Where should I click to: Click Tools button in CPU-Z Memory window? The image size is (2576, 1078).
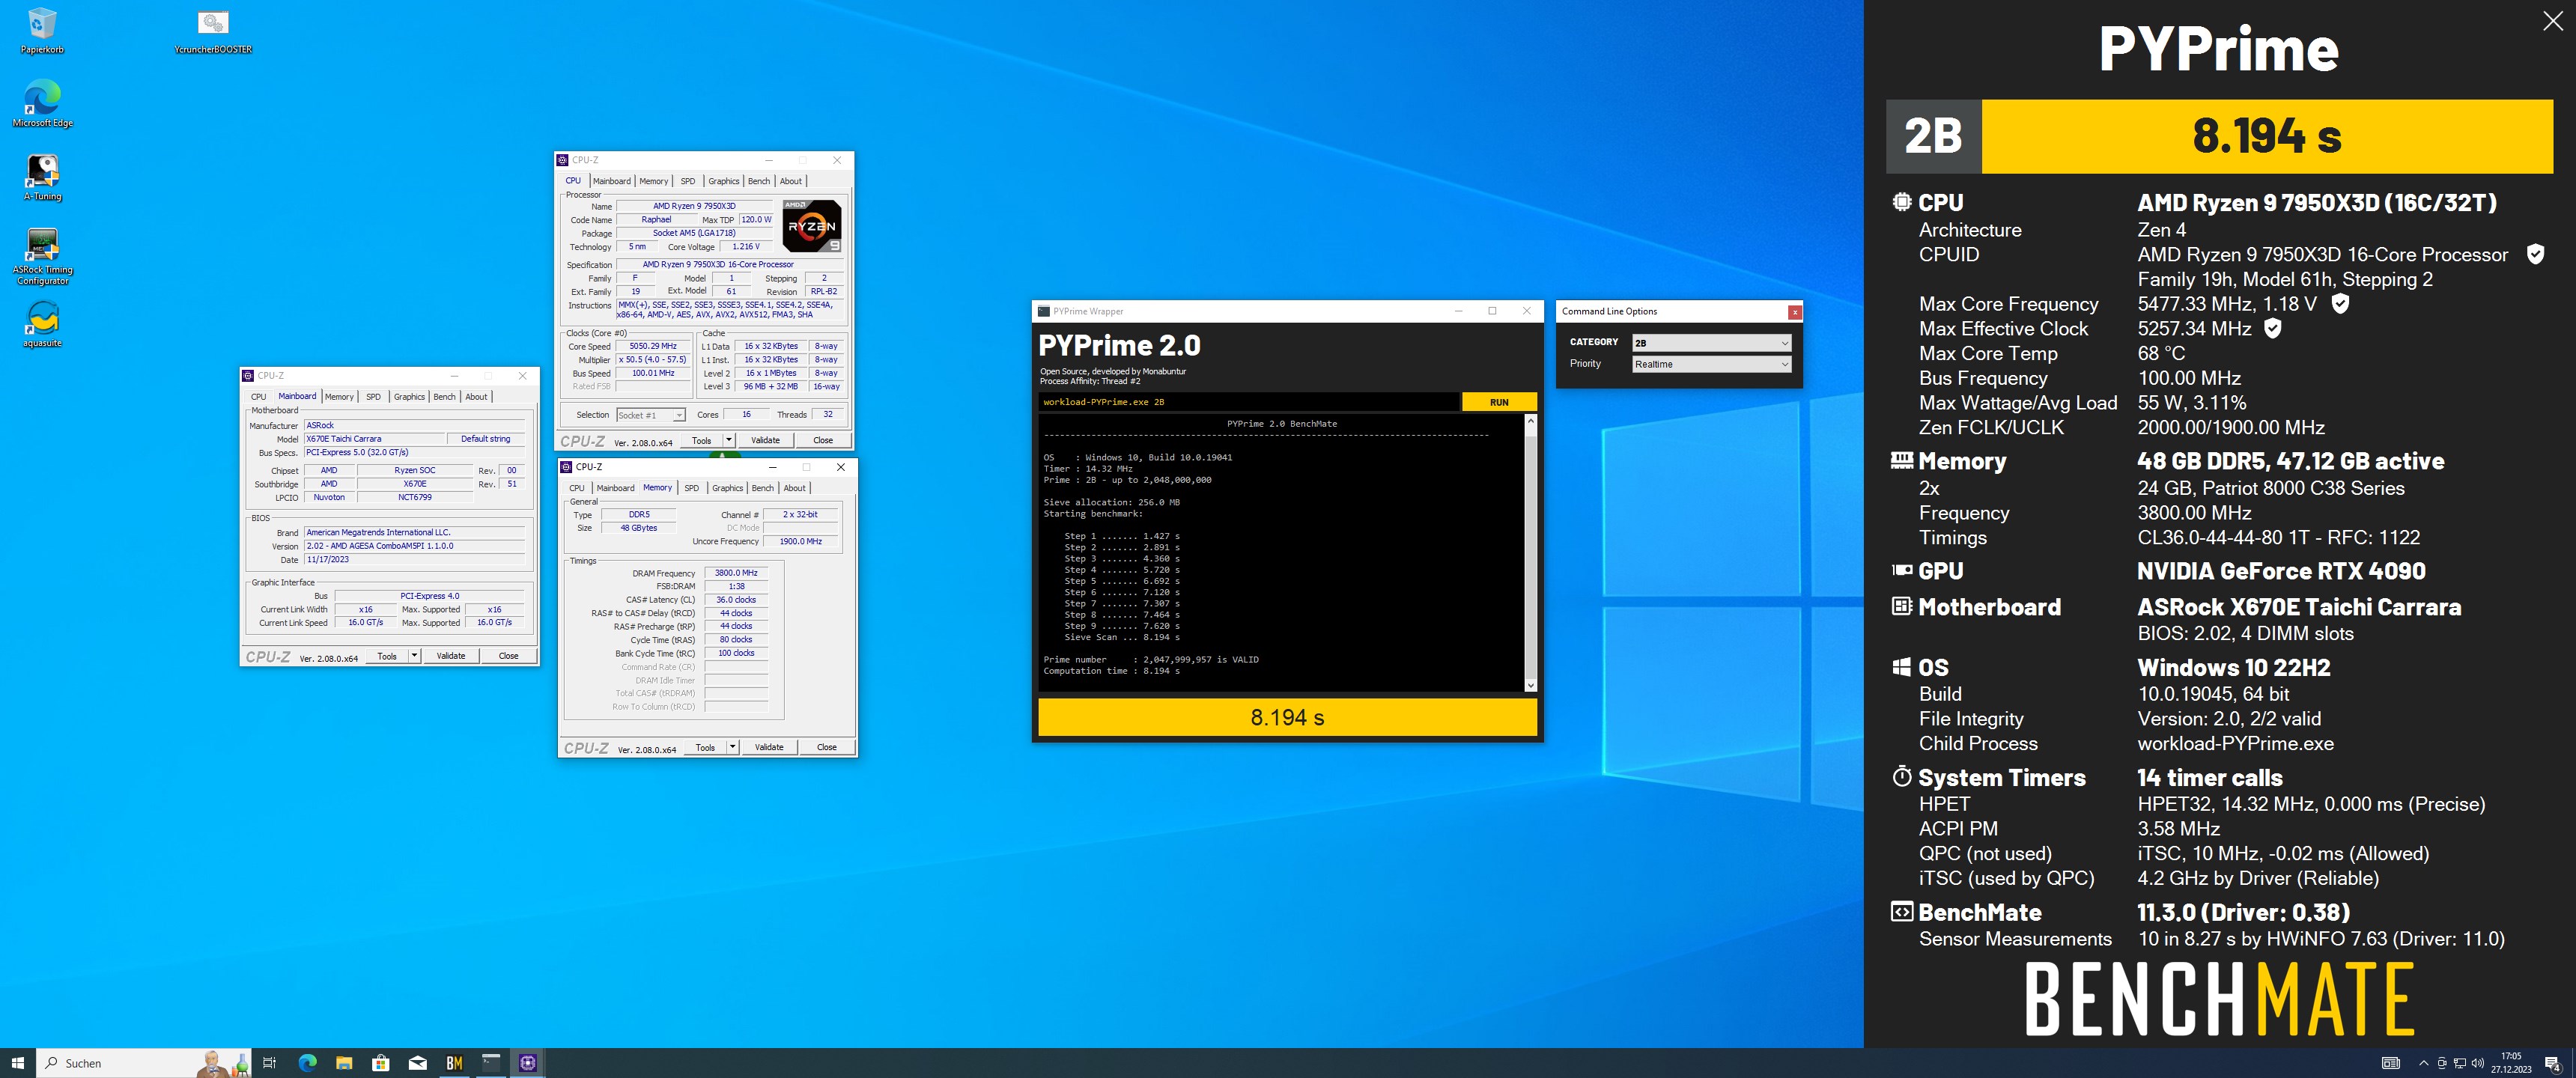tap(705, 747)
